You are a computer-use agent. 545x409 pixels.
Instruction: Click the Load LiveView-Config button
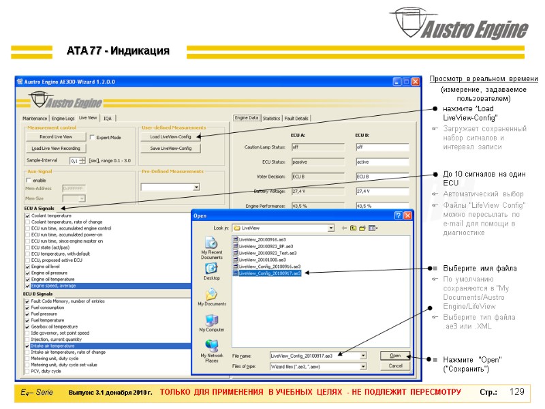coord(171,137)
